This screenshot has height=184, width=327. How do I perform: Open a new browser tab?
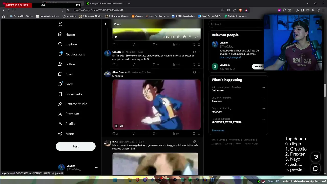(129, 4)
